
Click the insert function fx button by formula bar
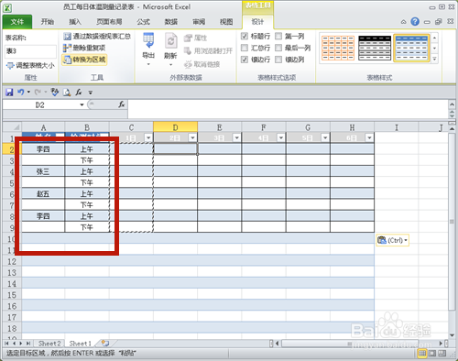122,104
